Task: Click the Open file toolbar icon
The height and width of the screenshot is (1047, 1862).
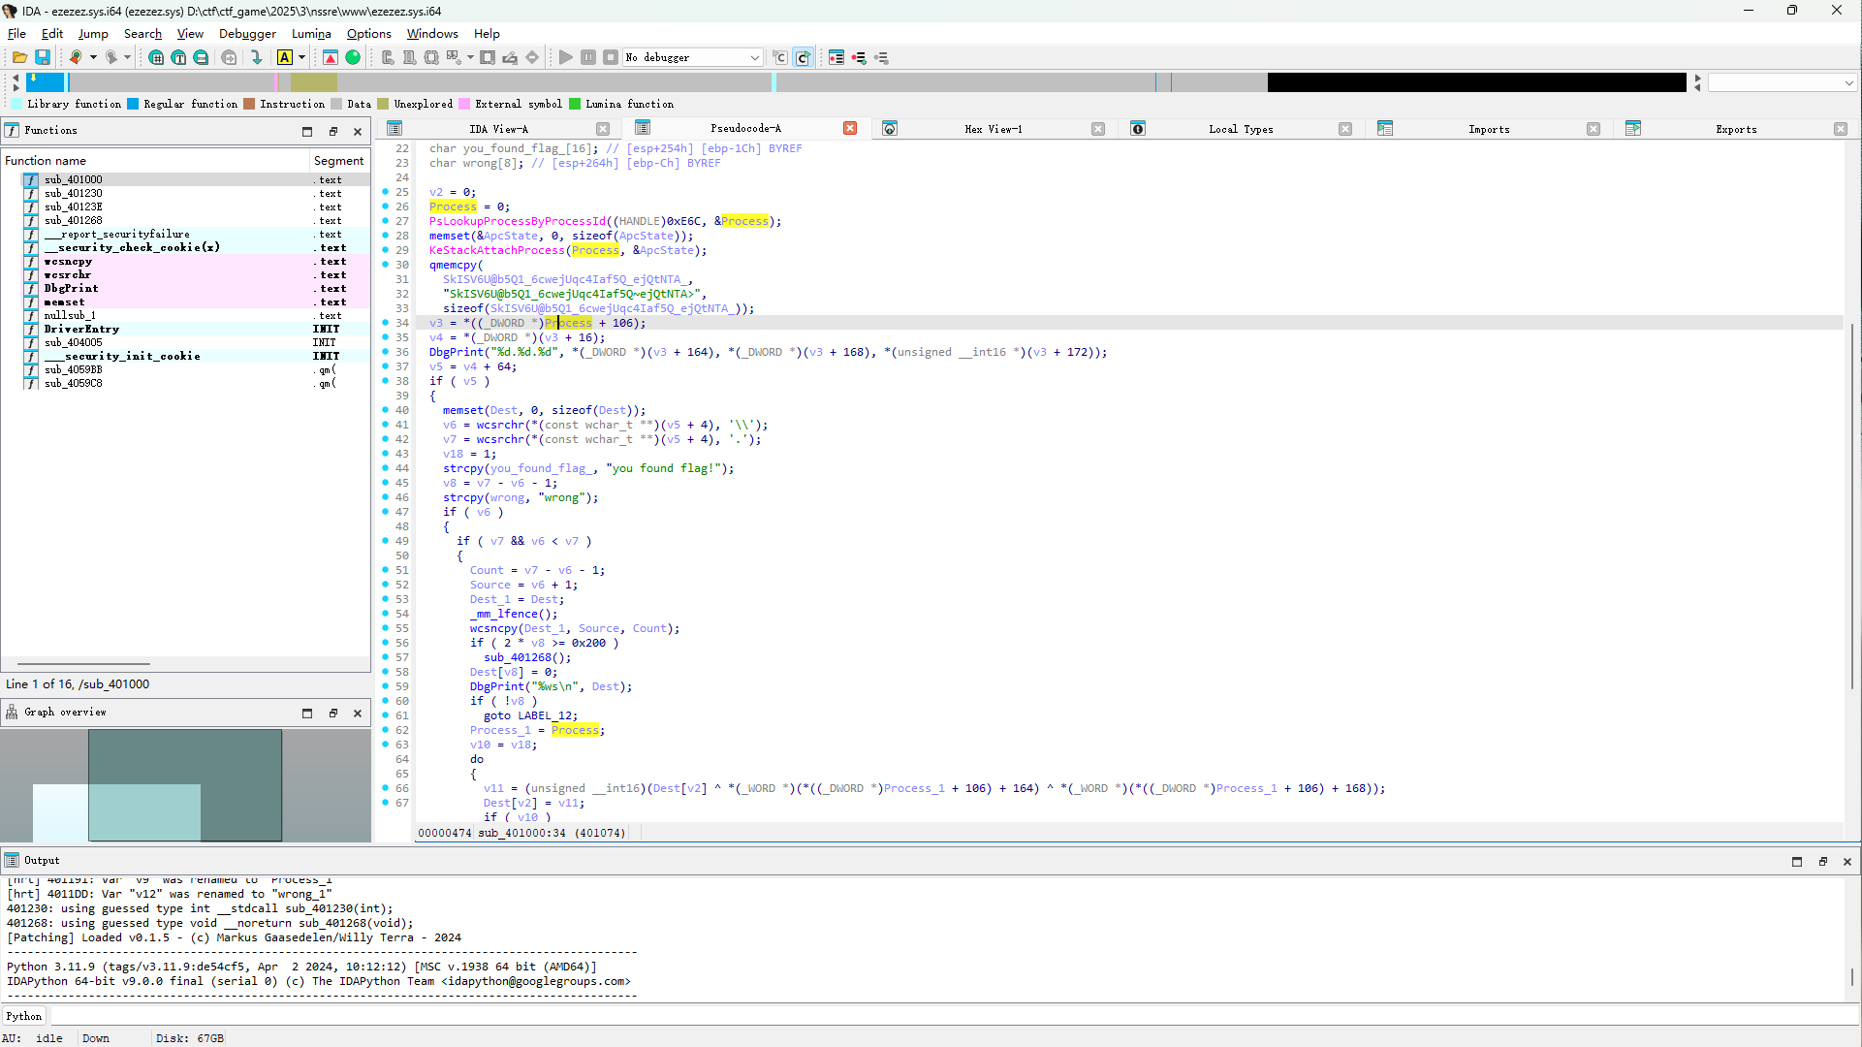Action: (x=19, y=58)
